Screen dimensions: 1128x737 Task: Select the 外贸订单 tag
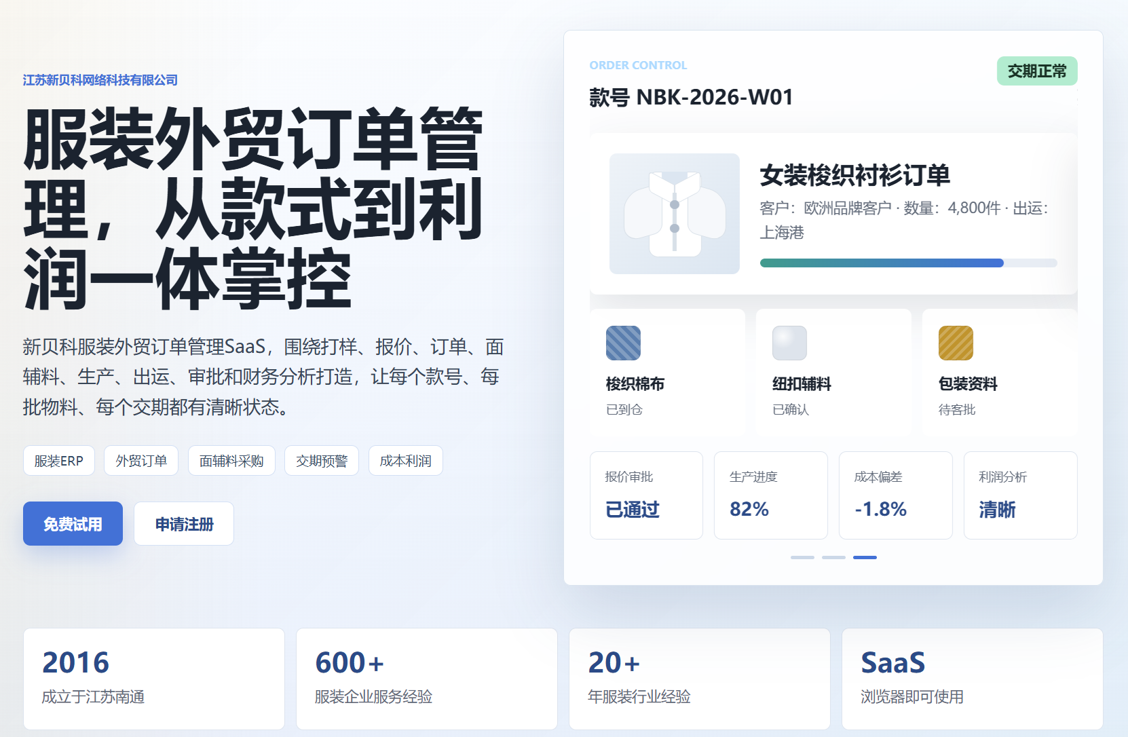point(141,461)
